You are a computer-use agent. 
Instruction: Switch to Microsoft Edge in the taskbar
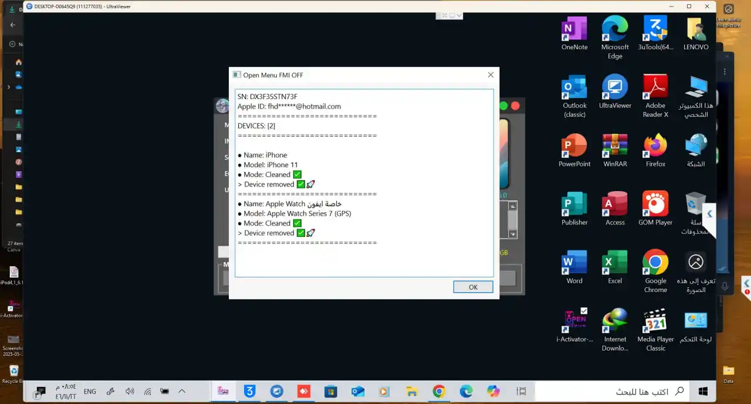coord(466,391)
